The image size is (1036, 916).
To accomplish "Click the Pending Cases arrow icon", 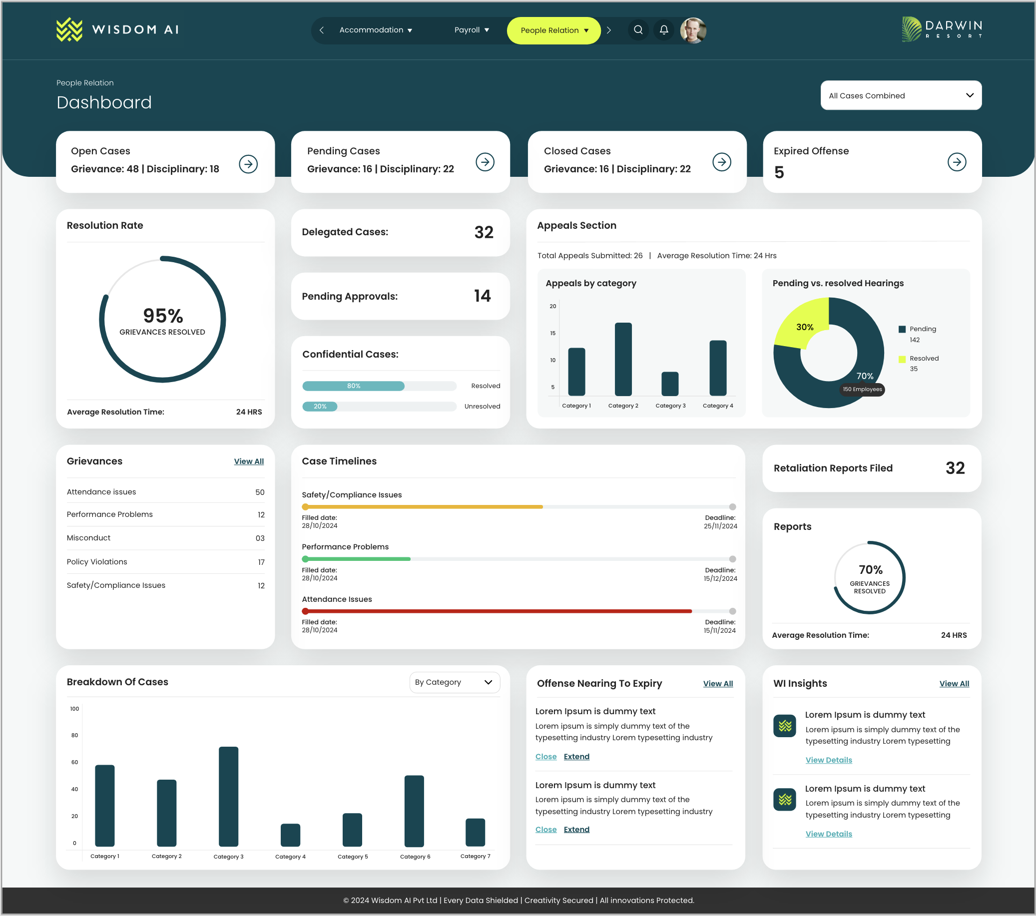I will pyautogui.click(x=485, y=162).
